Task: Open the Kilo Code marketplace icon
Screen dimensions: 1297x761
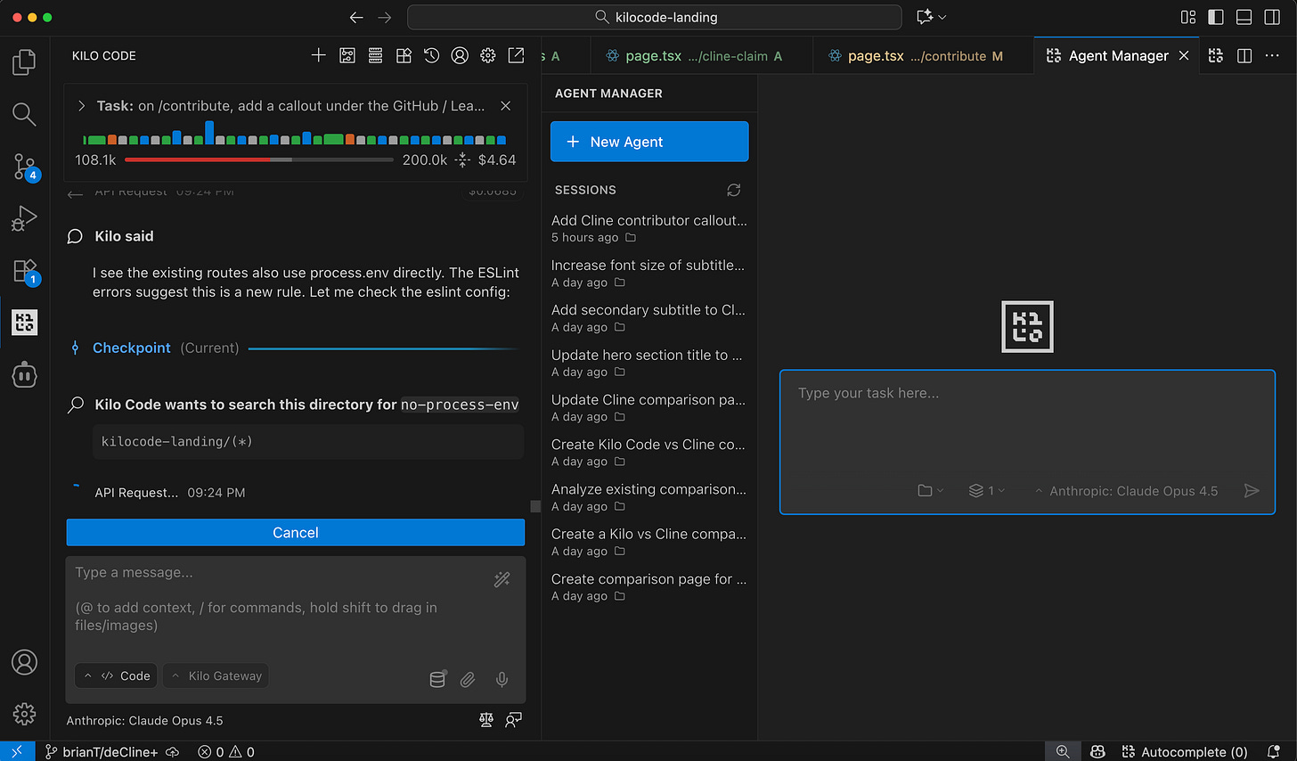Action: (x=404, y=55)
